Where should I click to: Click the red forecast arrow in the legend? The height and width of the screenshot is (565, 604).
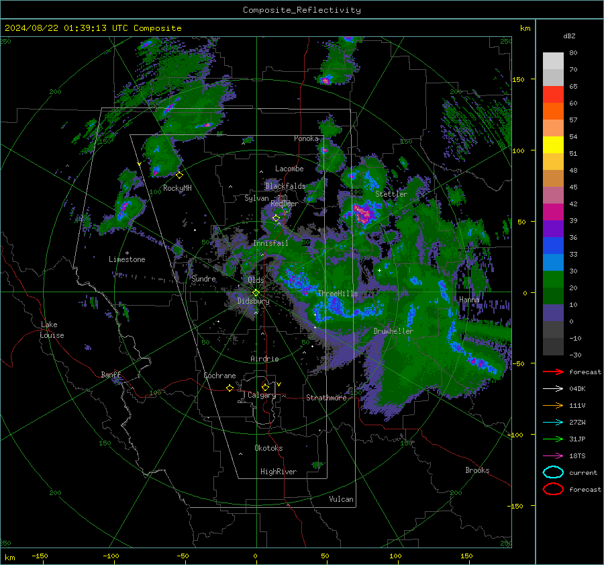click(x=553, y=372)
